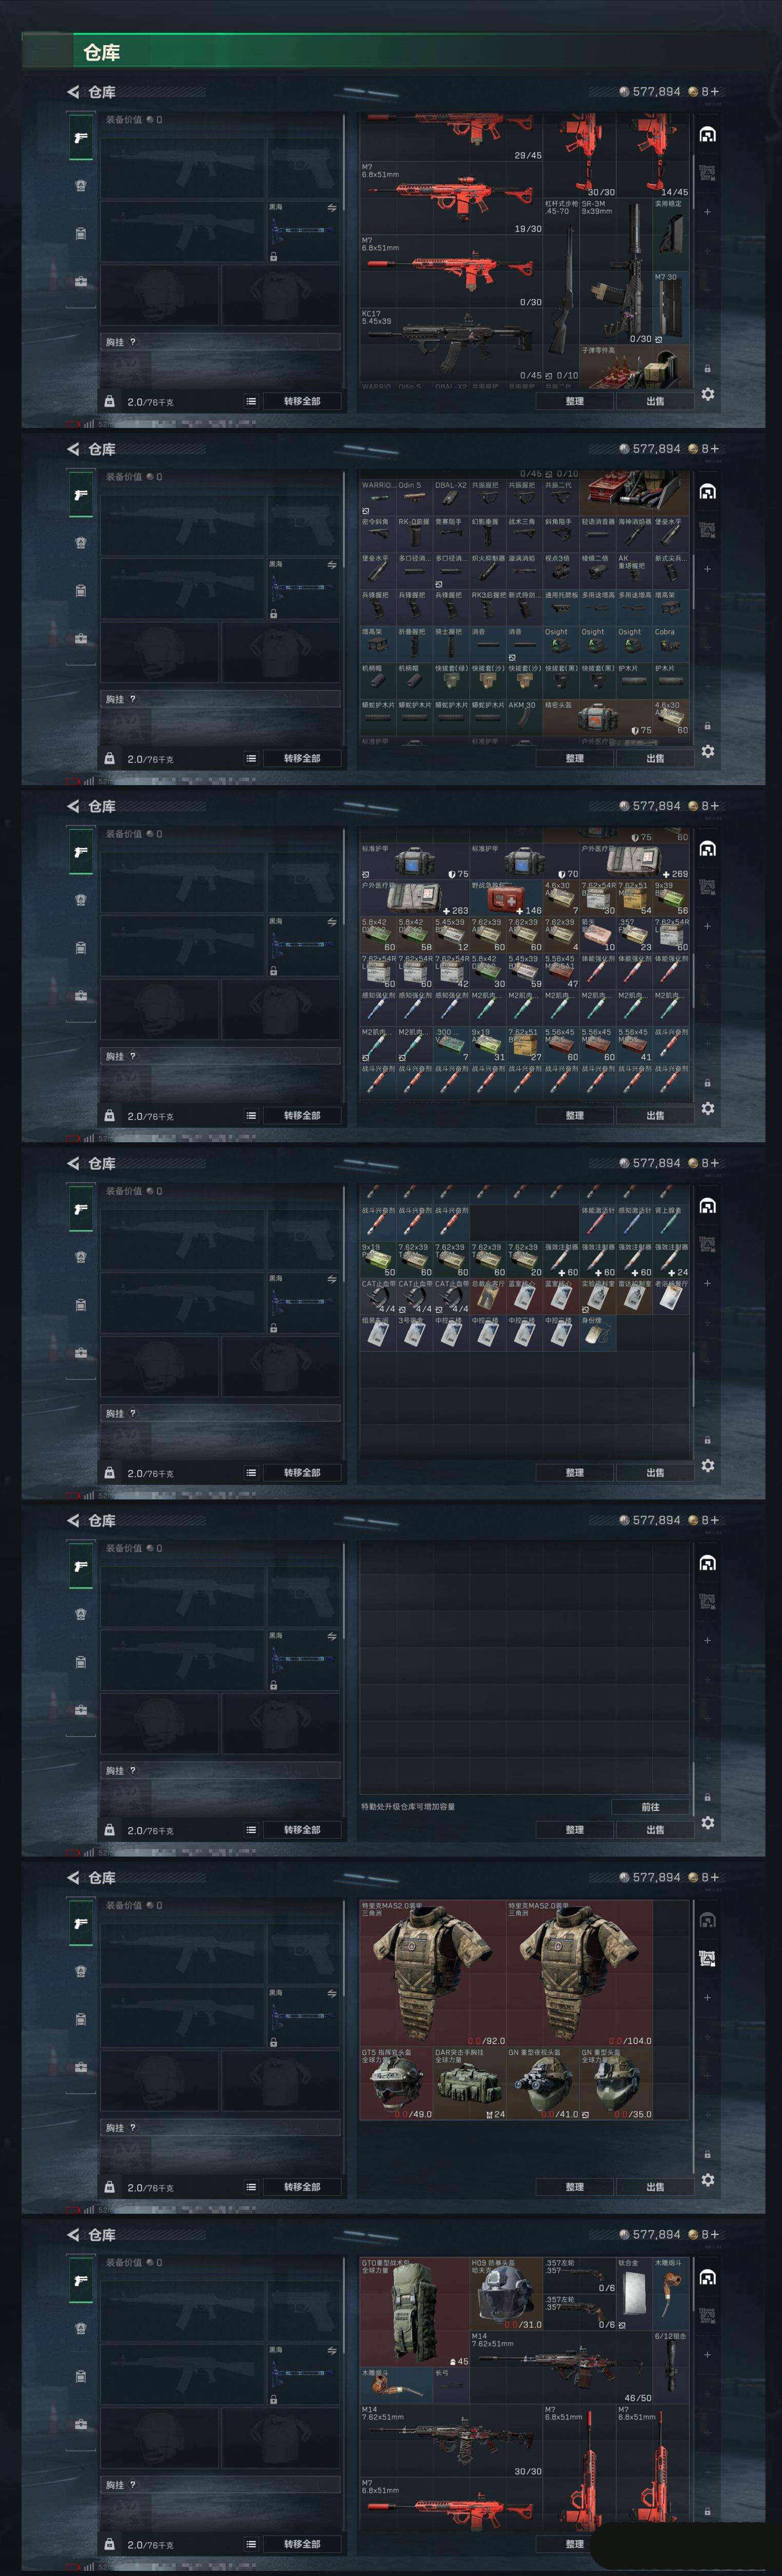The image size is (782, 2576).
Task: Select the 野战急救包 field medkit
Action: (506, 898)
